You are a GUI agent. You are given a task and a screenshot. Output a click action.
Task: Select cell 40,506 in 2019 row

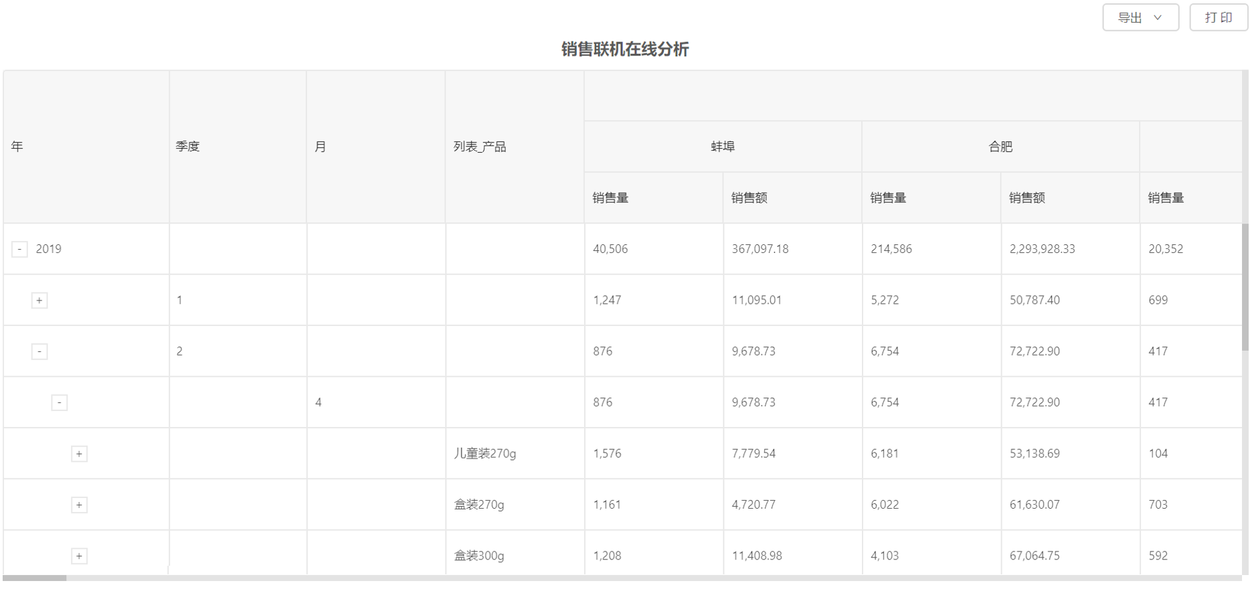(654, 249)
